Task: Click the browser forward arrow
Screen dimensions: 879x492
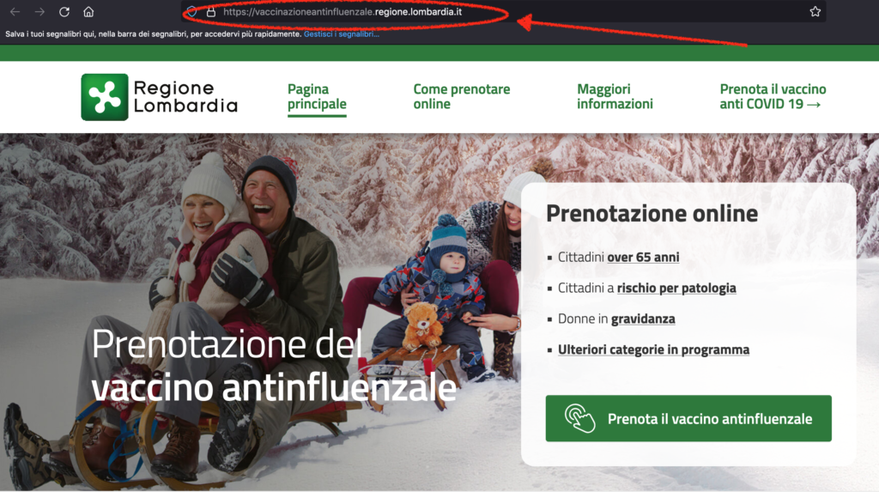Action: point(39,12)
